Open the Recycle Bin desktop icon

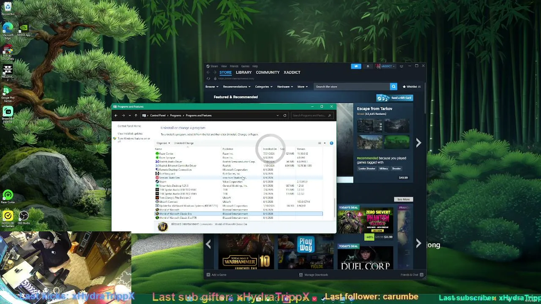[8, 8]
